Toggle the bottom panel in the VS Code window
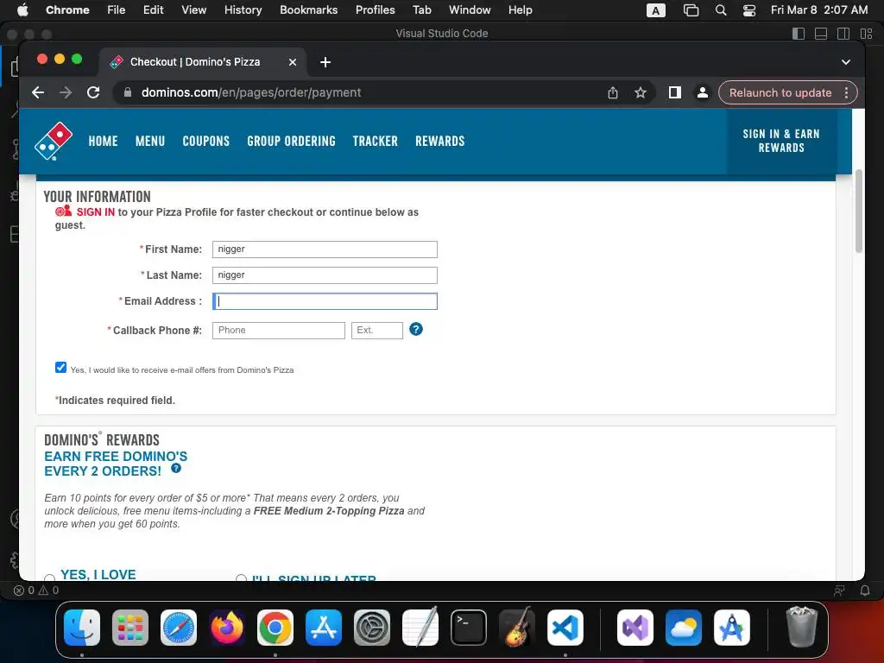 tap(821, 34)
